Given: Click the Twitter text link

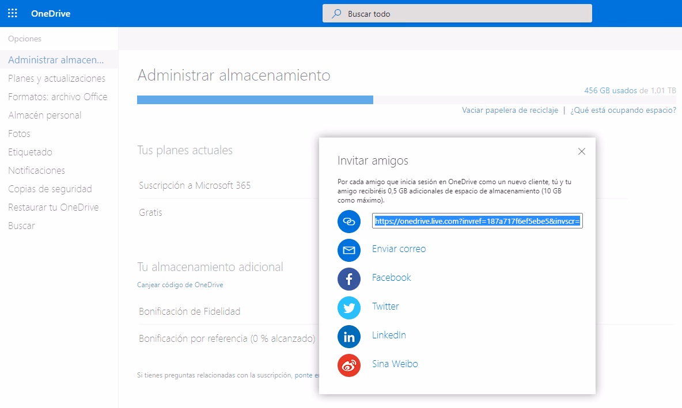Looking at the screenshot, I should (385, 306).
